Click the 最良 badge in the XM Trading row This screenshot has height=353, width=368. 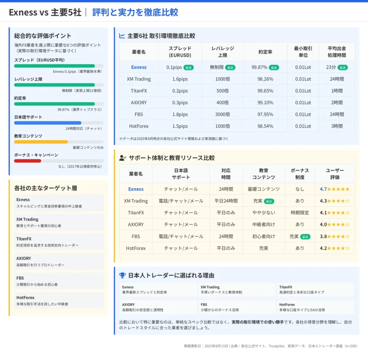click(269, 201)
